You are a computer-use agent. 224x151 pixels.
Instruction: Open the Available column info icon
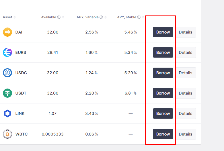click(59, 17)
